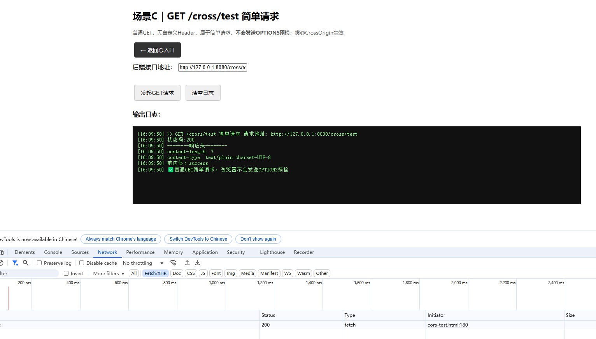Toggle the Fetch/XHR type filter
This screenshot has height=339, width=596.
point(156,273)
